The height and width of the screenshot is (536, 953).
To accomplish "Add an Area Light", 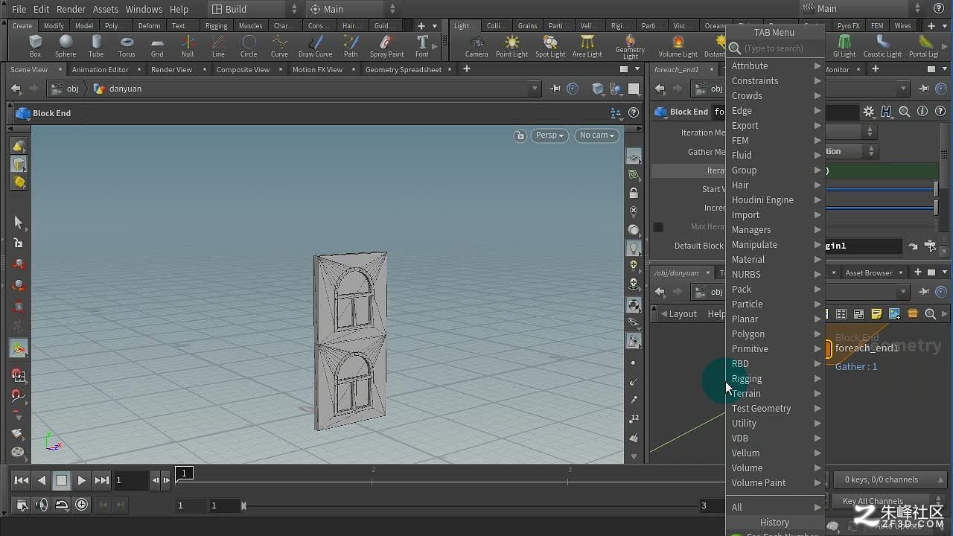I will [587, 46].
